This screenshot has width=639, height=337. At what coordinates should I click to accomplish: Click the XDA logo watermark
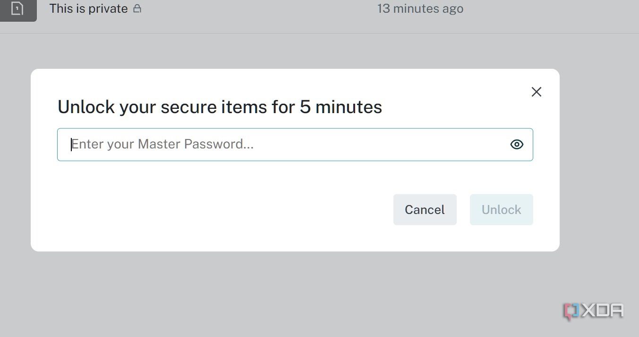pos(594,311)
